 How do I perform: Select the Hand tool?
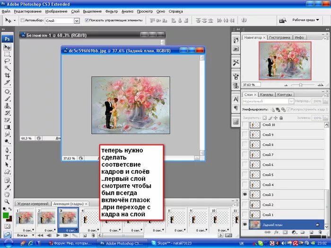[x=7, y=194]
